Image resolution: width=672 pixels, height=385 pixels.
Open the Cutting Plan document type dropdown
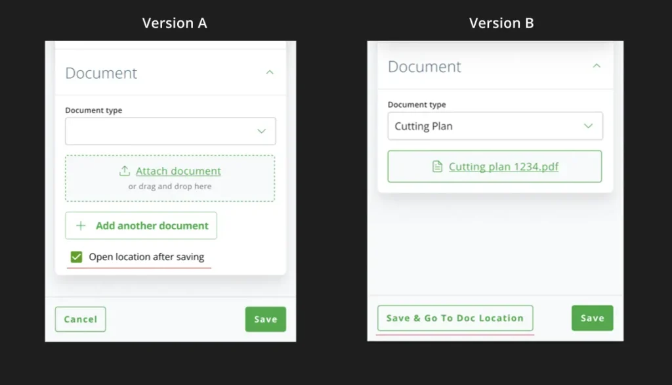tap(495, 126)
